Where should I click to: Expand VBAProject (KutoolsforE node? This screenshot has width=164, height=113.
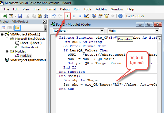[2, 60]
